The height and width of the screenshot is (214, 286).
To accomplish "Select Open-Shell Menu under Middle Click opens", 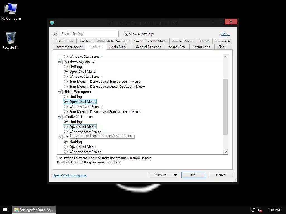I will [66, 127].
